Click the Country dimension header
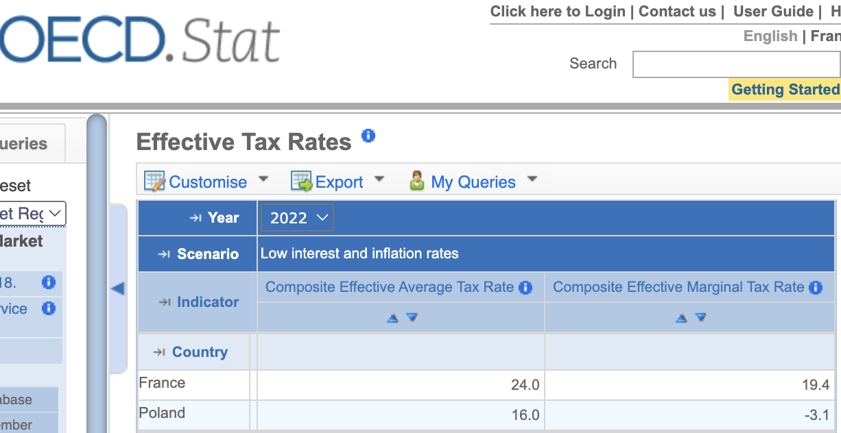841x433 pixels. click(x=199, y=352)
